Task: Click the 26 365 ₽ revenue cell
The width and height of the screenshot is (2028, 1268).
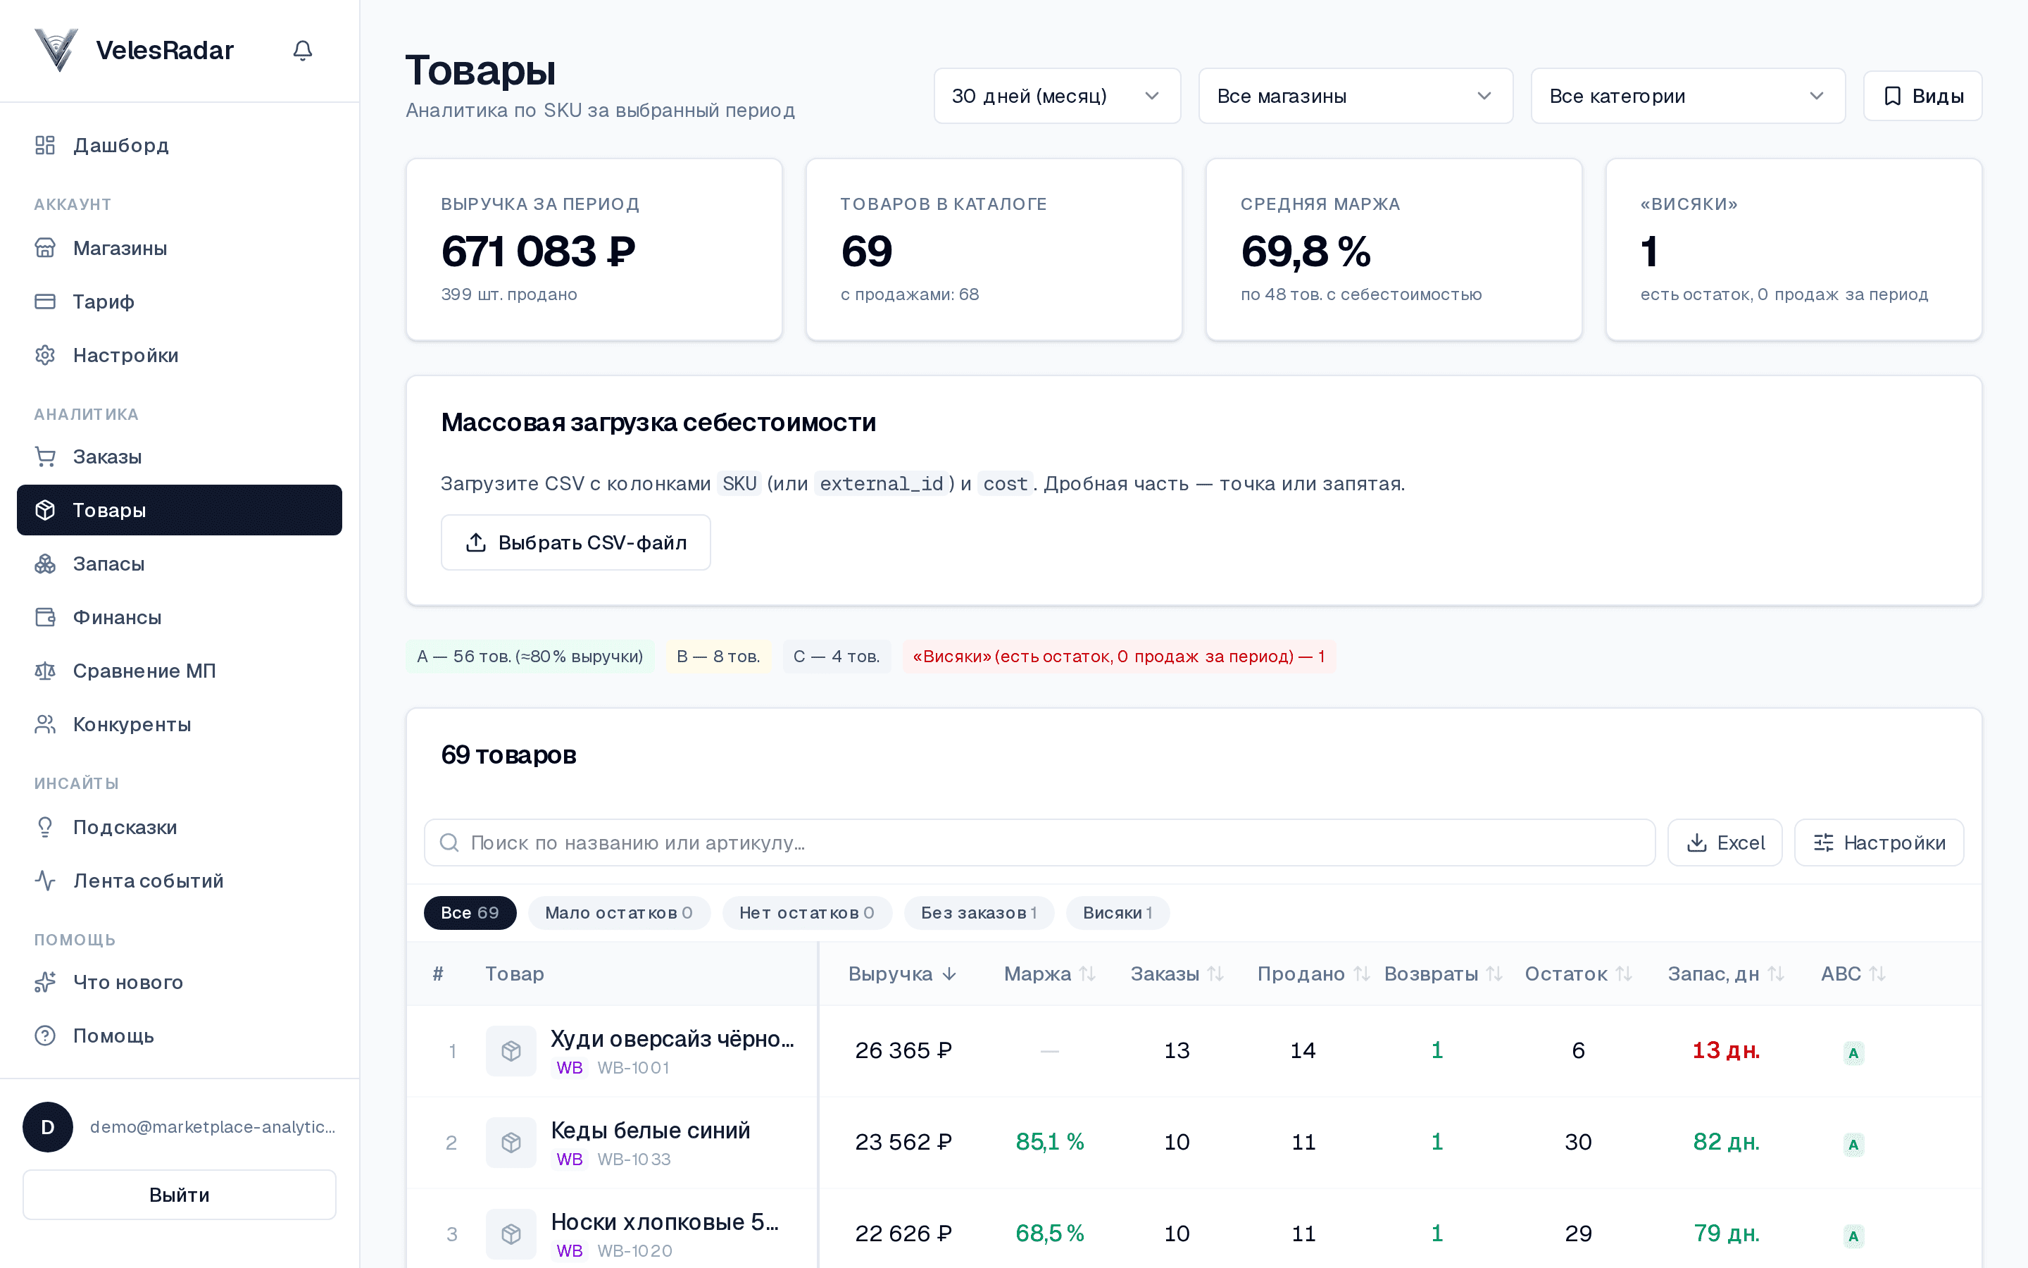Action: (x=903, y=1050)
